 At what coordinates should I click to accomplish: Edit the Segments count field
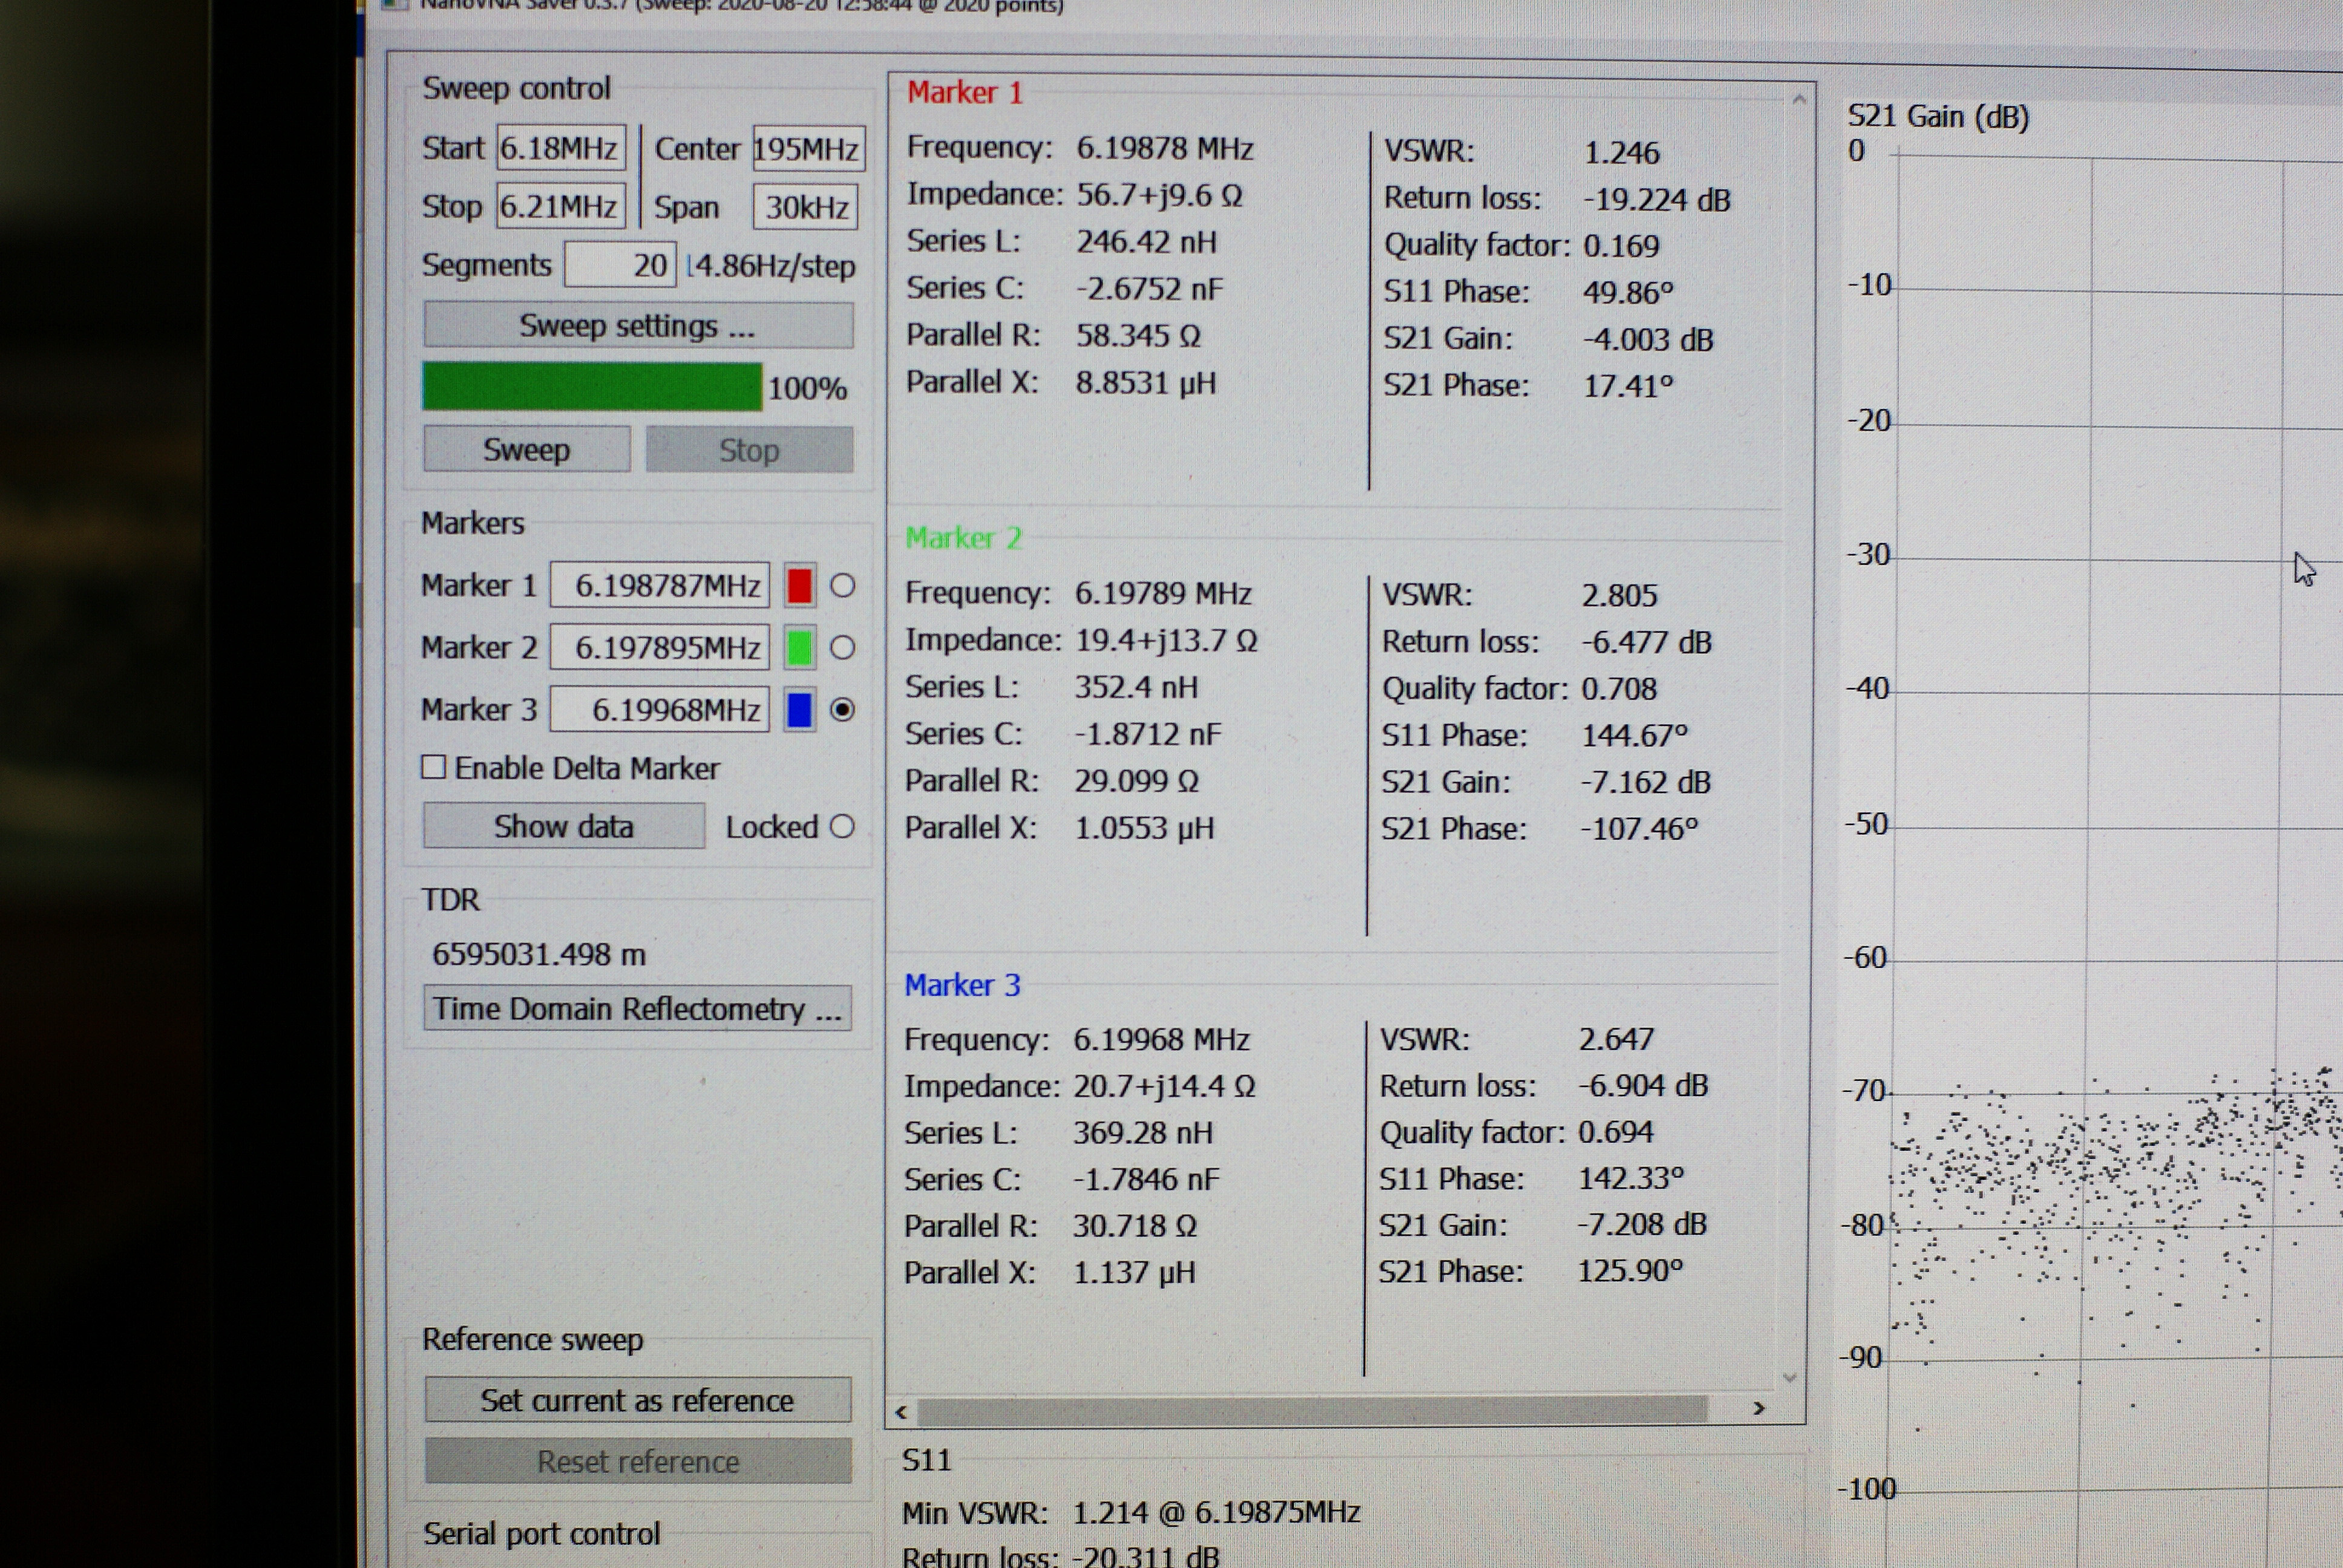tap(620, 265)
